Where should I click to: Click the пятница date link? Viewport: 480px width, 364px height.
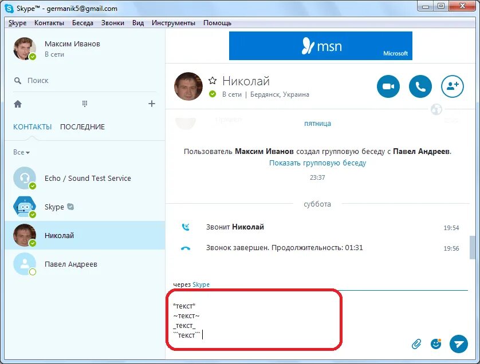click(x=317, y=124)
